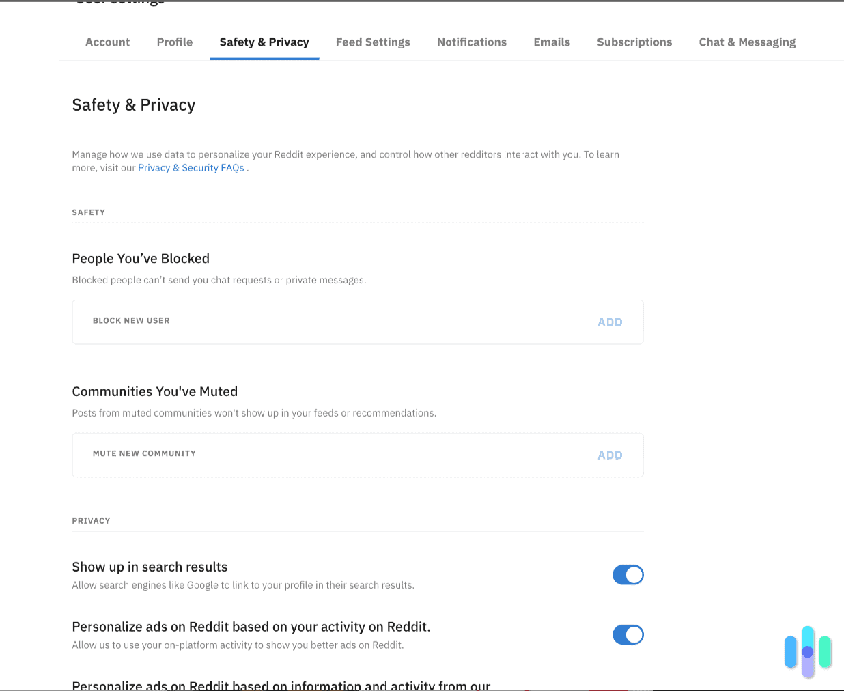Click the Communities You've Muted section heading
The width and height of the screenshot is (844, 691).
(x=155, y=391)
